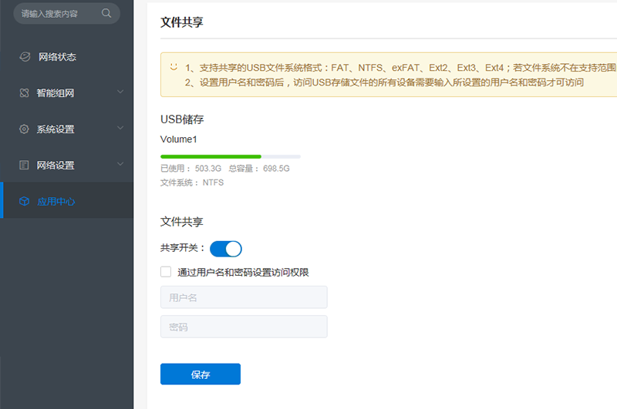Check 通过用户名和密码设置访问权限 checkbox
The height and width of the screenshot is (409, 617).
[x=166, y=271]
